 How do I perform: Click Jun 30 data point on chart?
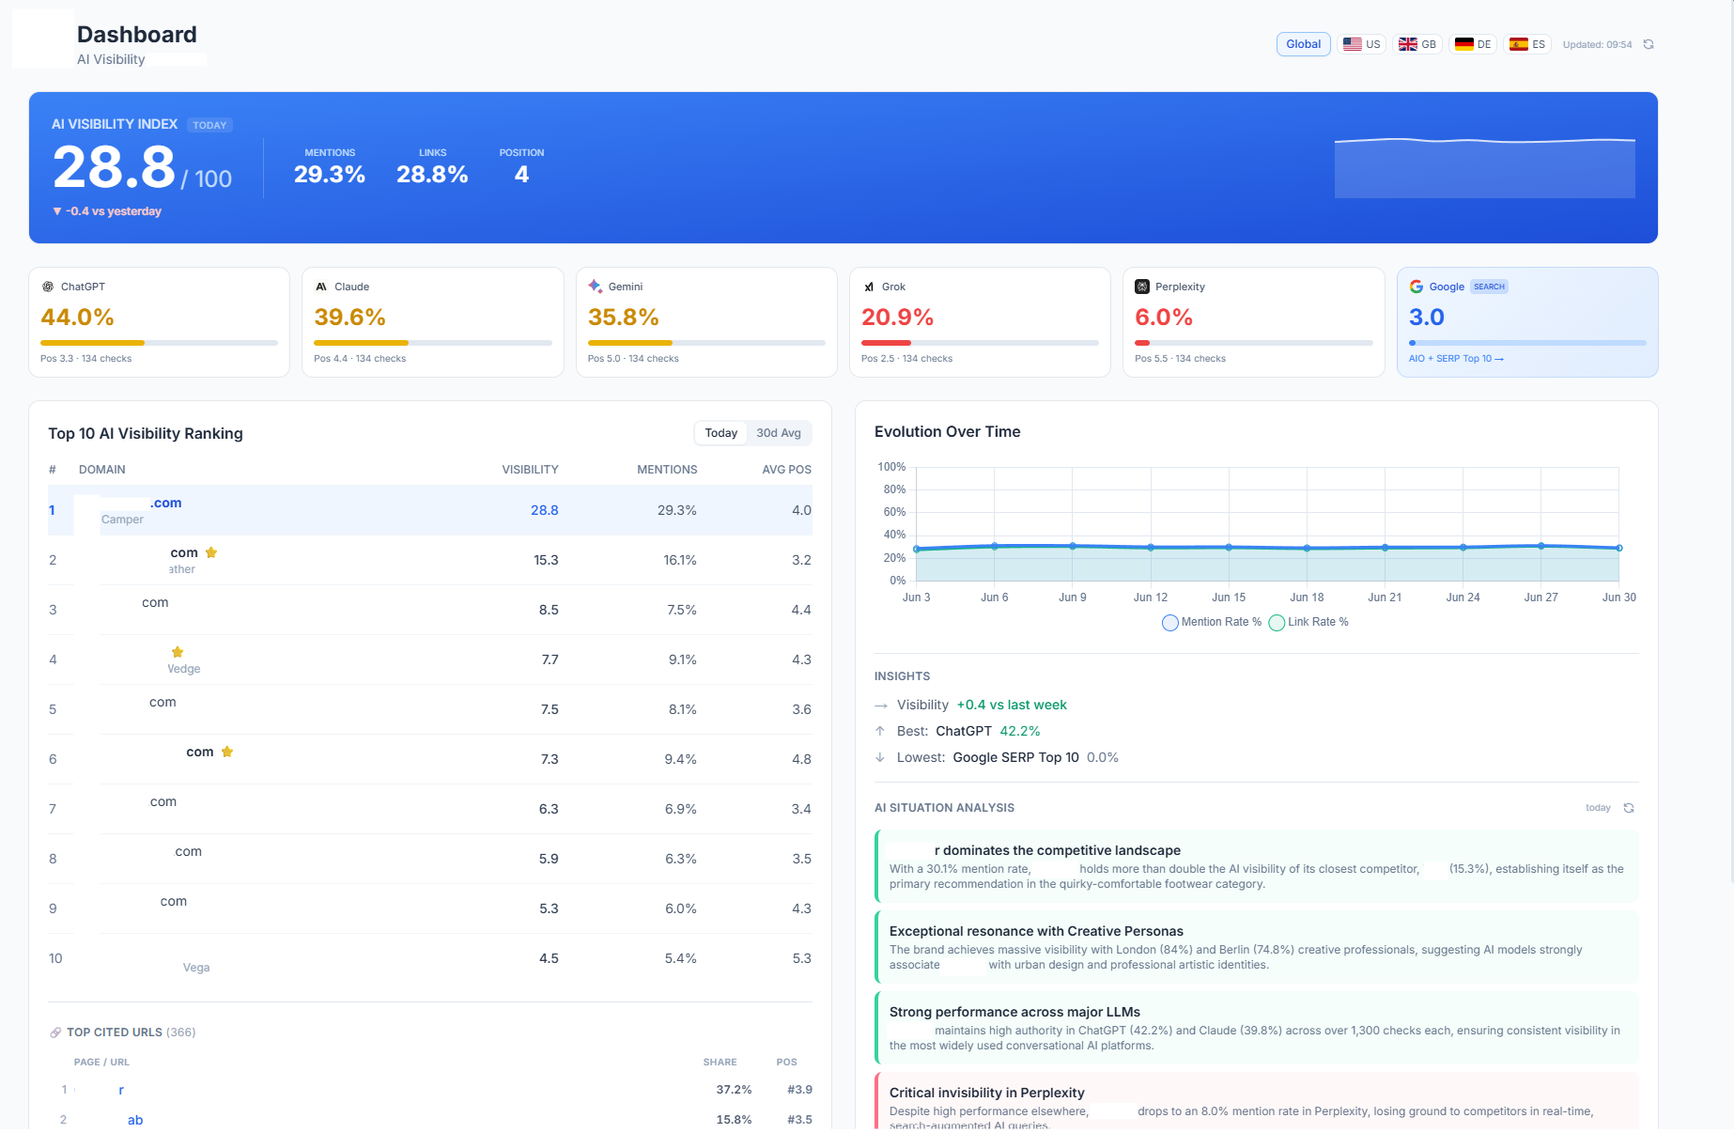(1618, 548)
